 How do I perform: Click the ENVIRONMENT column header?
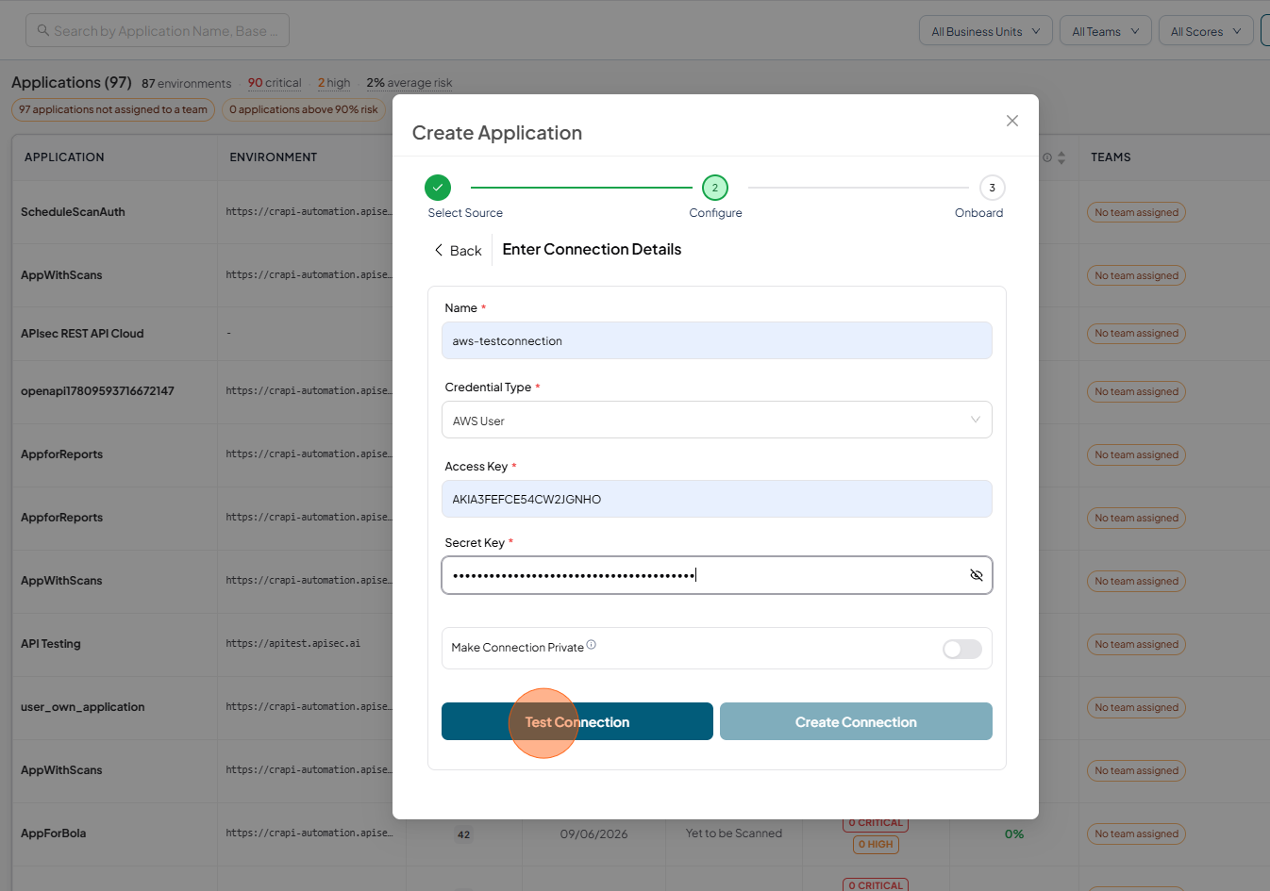click(274, 157)
